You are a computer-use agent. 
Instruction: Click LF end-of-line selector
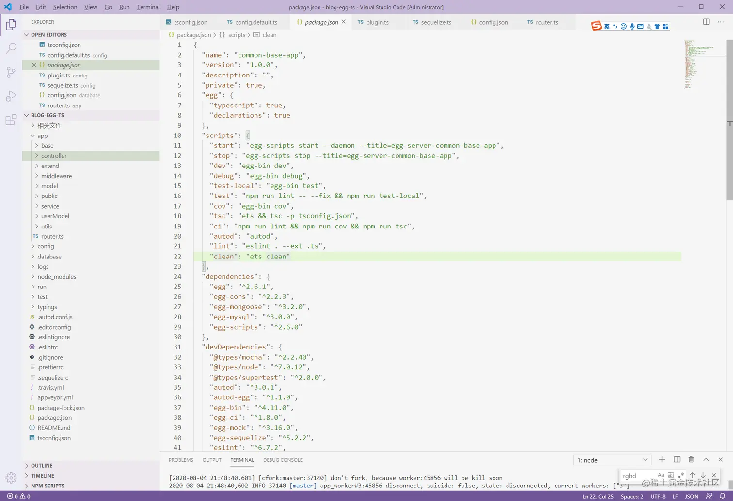click(675, 496)
